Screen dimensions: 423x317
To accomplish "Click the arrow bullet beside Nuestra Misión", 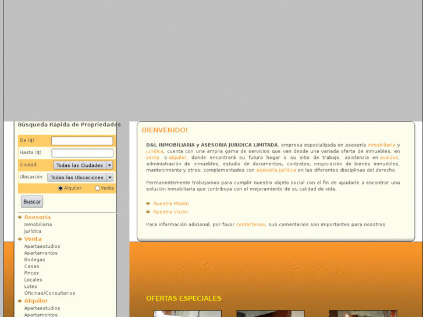I will (x=148, y=204).
